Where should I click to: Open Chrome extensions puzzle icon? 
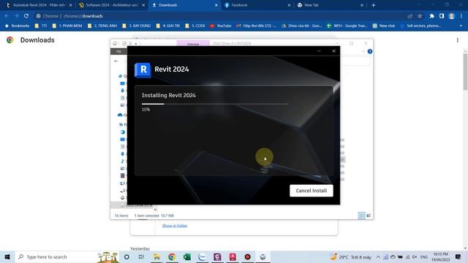click(432, 16)
